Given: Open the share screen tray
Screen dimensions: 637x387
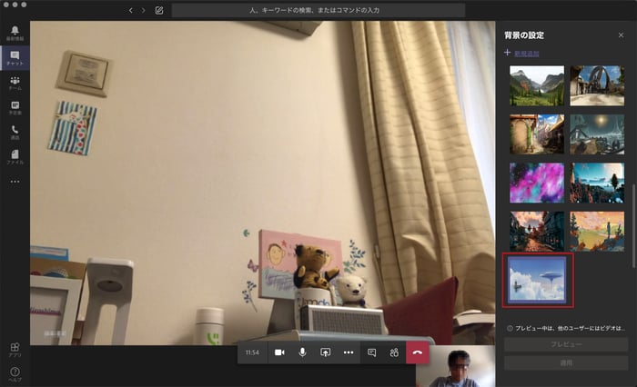Looking at the screenshot, I should pos(325,352).
